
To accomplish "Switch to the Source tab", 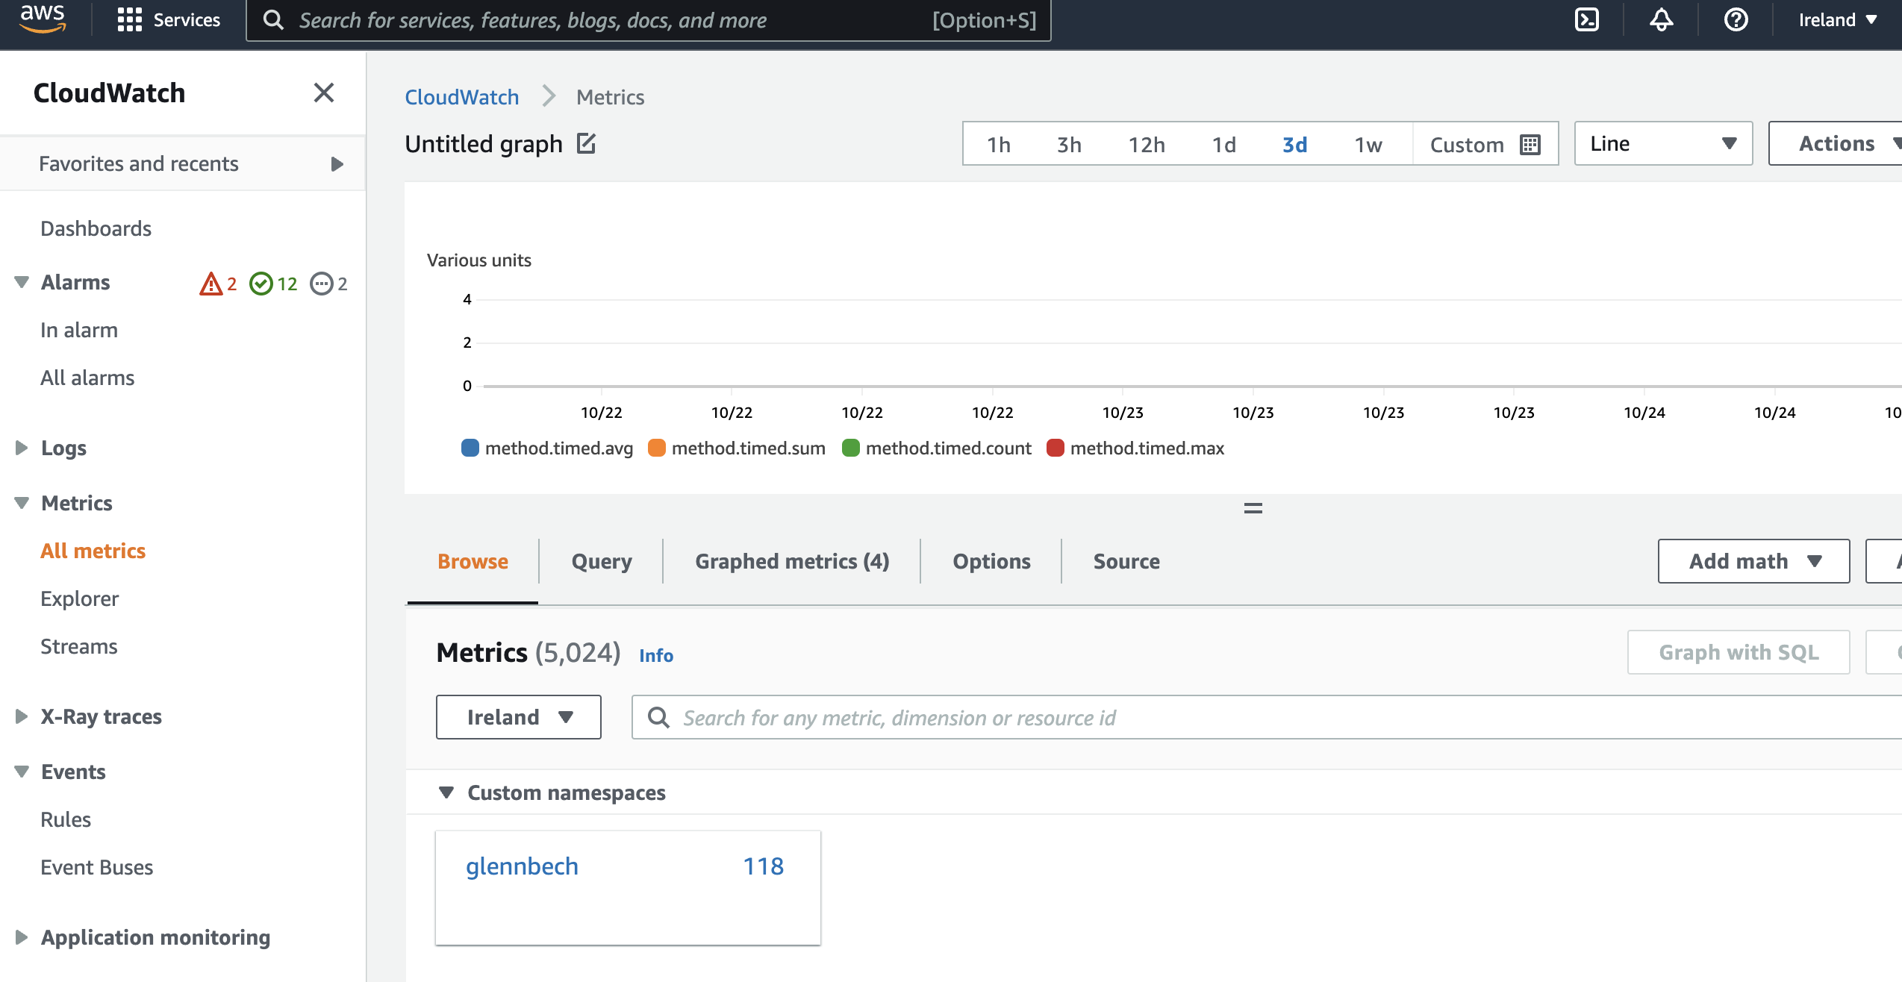I will pyautogui.click(x=1126, y=561).
